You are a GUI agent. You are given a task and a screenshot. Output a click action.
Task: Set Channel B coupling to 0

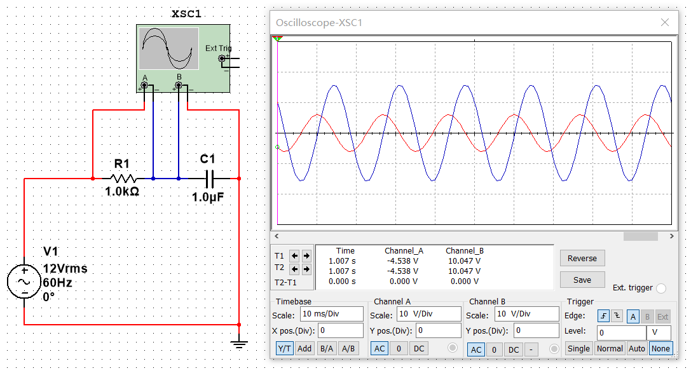click(495, 349)
